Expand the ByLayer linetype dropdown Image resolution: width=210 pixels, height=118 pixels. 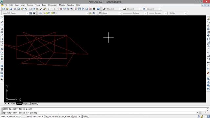pos(146,13)
